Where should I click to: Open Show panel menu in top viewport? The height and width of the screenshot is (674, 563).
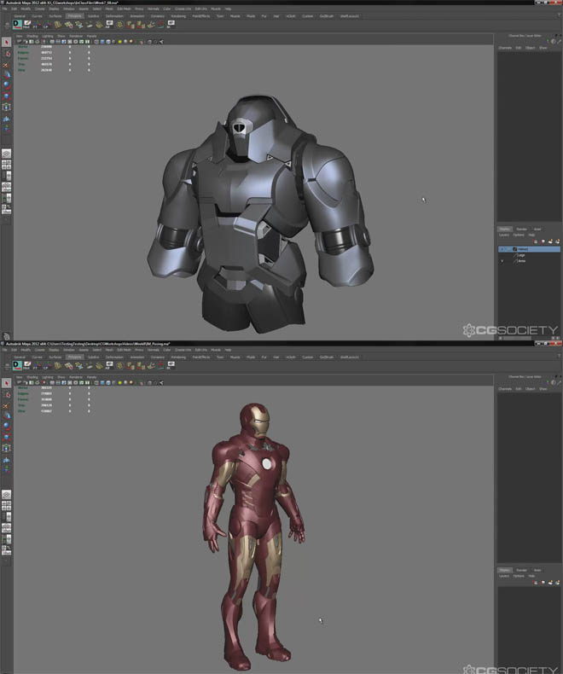point(61,37)
